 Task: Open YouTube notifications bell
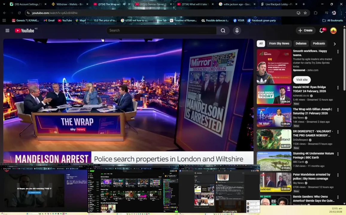(322, 30)
